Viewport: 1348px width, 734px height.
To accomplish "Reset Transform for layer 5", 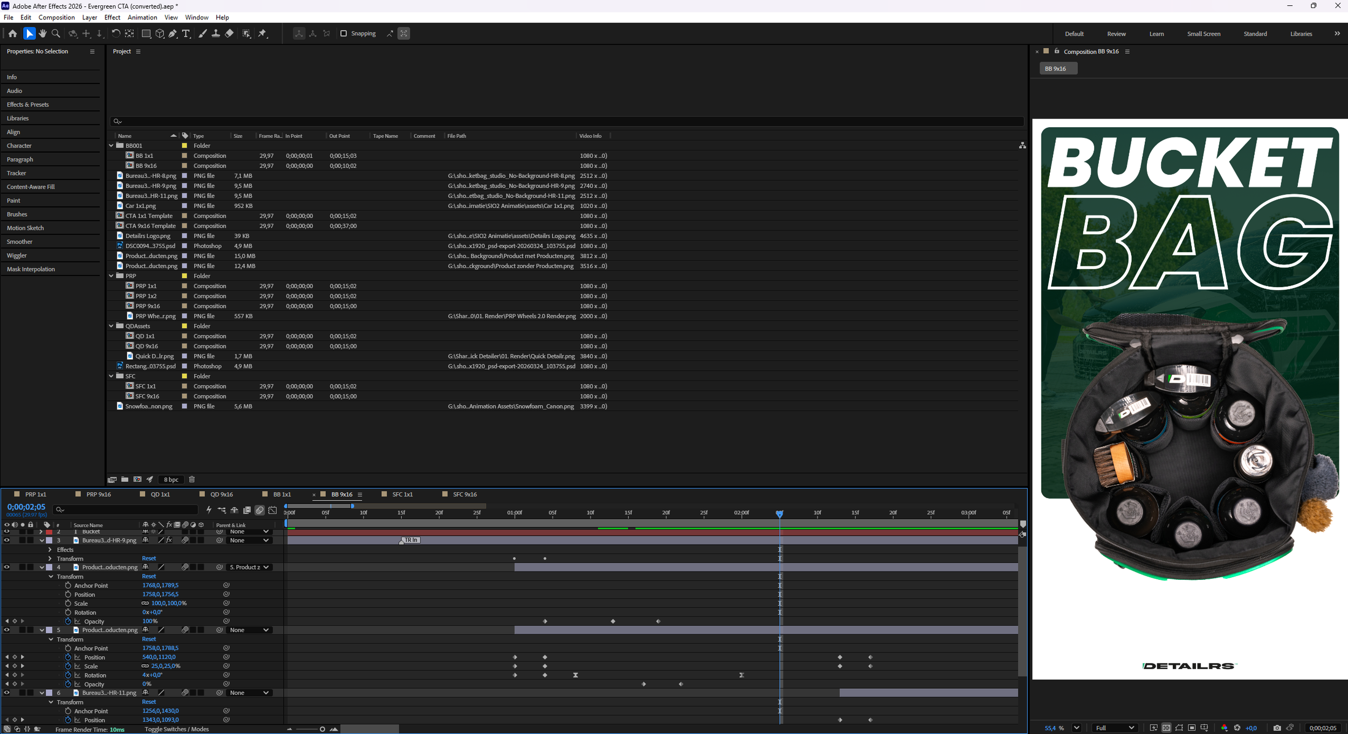I will (x=149, y=639).
